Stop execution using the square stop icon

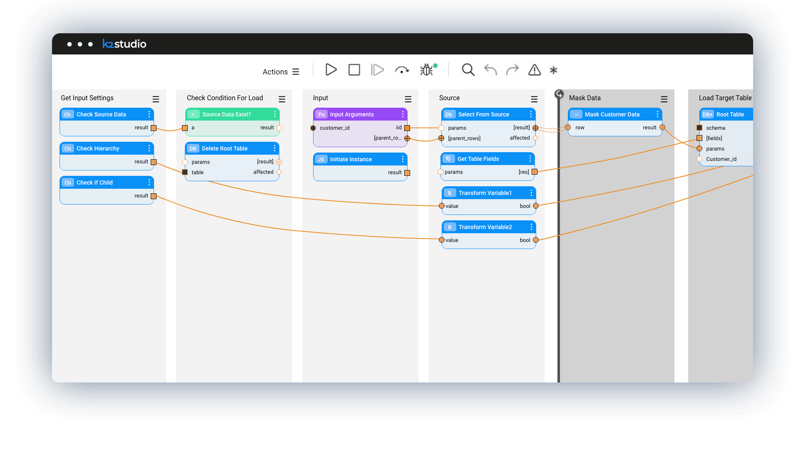[354, 70]
